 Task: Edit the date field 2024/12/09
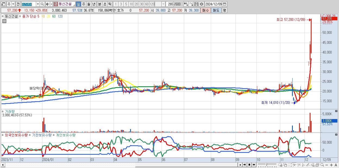213,4
